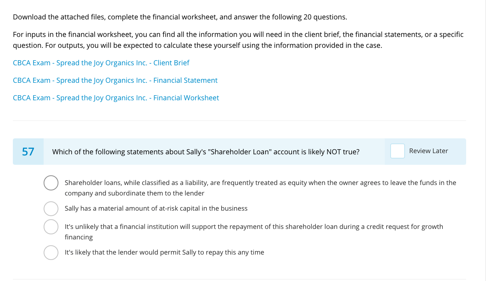Select the option about shareholder loans treated as equity
Screen dimensions: 486x281
click(x=51, y=183)
